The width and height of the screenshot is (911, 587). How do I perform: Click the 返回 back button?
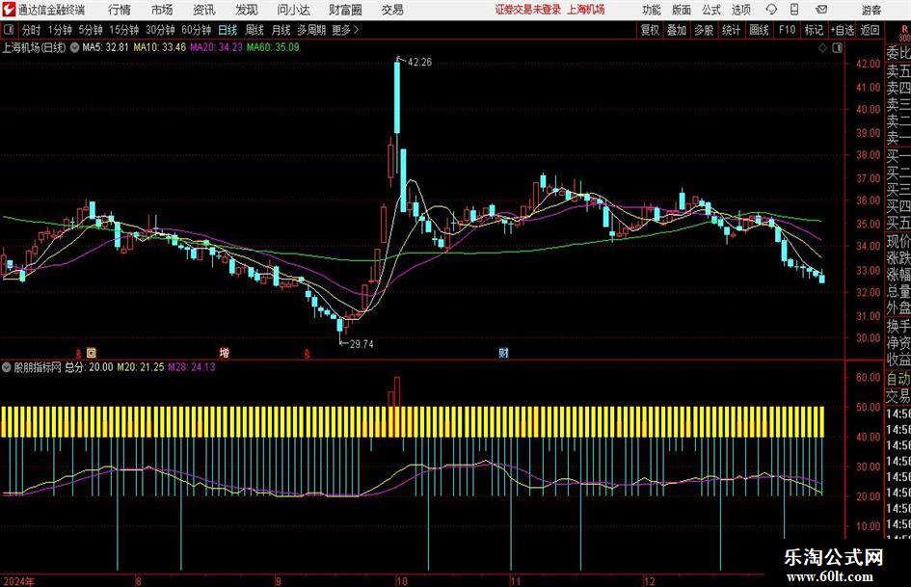click(870, 30)
